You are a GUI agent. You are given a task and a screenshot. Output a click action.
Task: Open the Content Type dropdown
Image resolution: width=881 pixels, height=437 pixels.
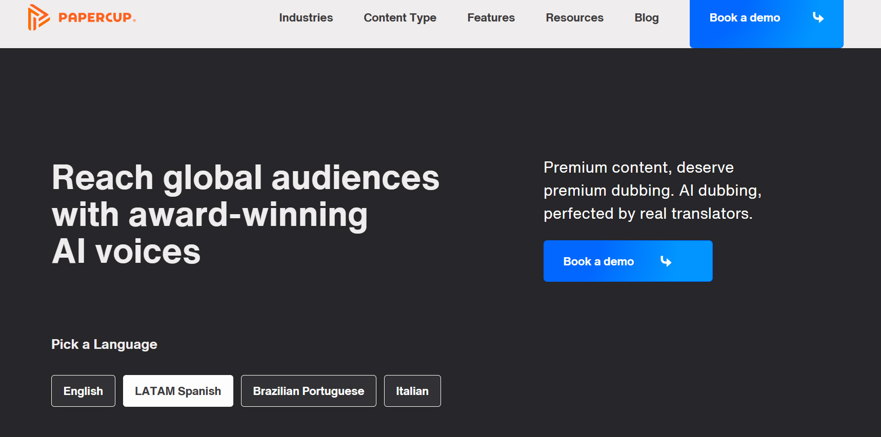click(x=399, y=18)
